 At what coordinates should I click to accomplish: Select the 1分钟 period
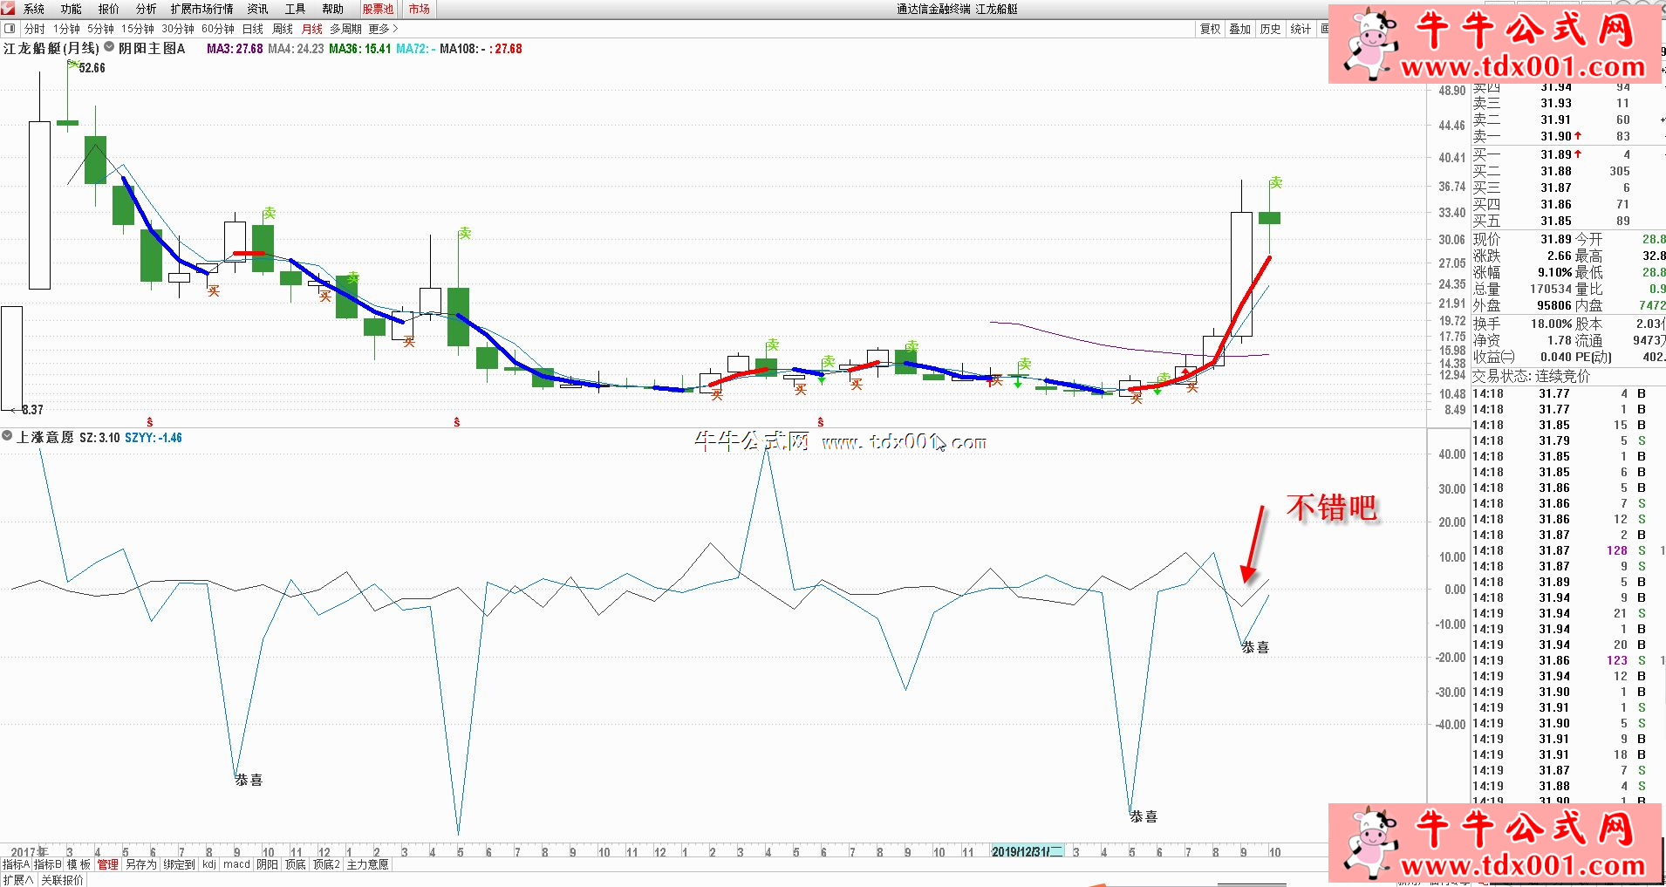(66, 29)
